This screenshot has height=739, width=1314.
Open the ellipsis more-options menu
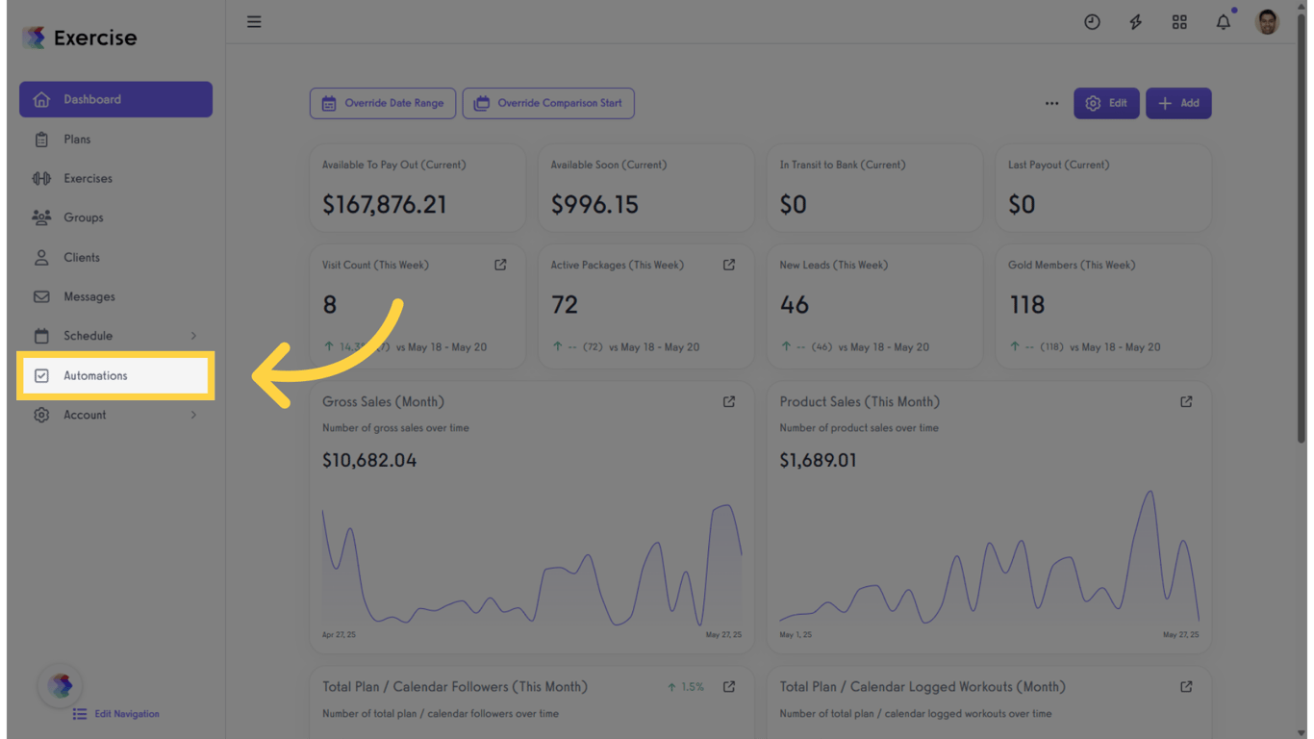(x=1051, y=103)
